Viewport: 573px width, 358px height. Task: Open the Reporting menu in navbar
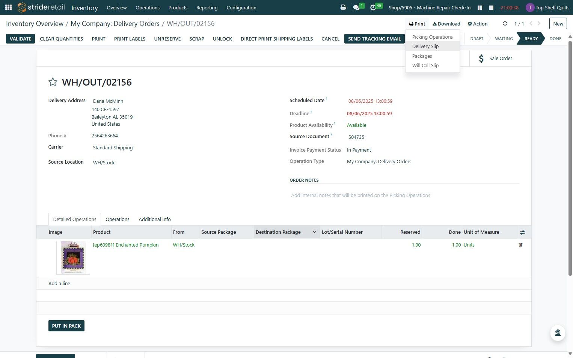click(x=207, y=8)
